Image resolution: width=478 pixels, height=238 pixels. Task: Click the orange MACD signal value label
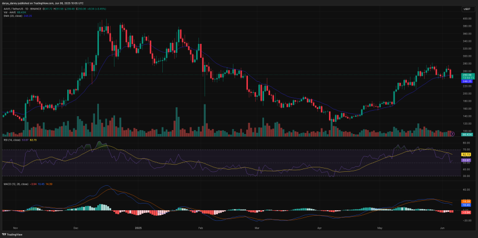coord(467,201)
